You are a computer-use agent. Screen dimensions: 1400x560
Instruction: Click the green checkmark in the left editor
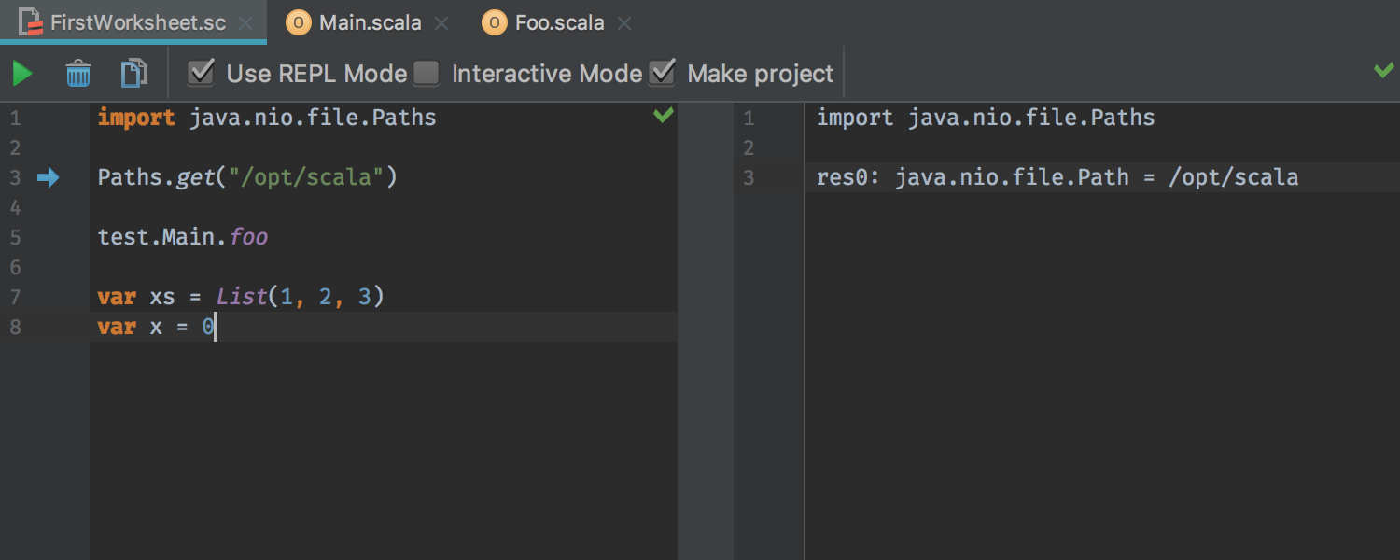point(664,116)
